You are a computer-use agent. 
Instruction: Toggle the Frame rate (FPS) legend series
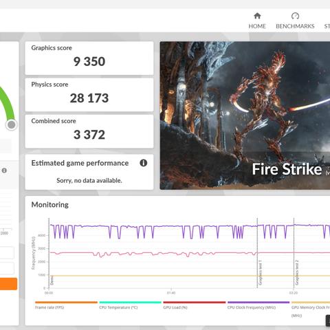click(66, 305)
